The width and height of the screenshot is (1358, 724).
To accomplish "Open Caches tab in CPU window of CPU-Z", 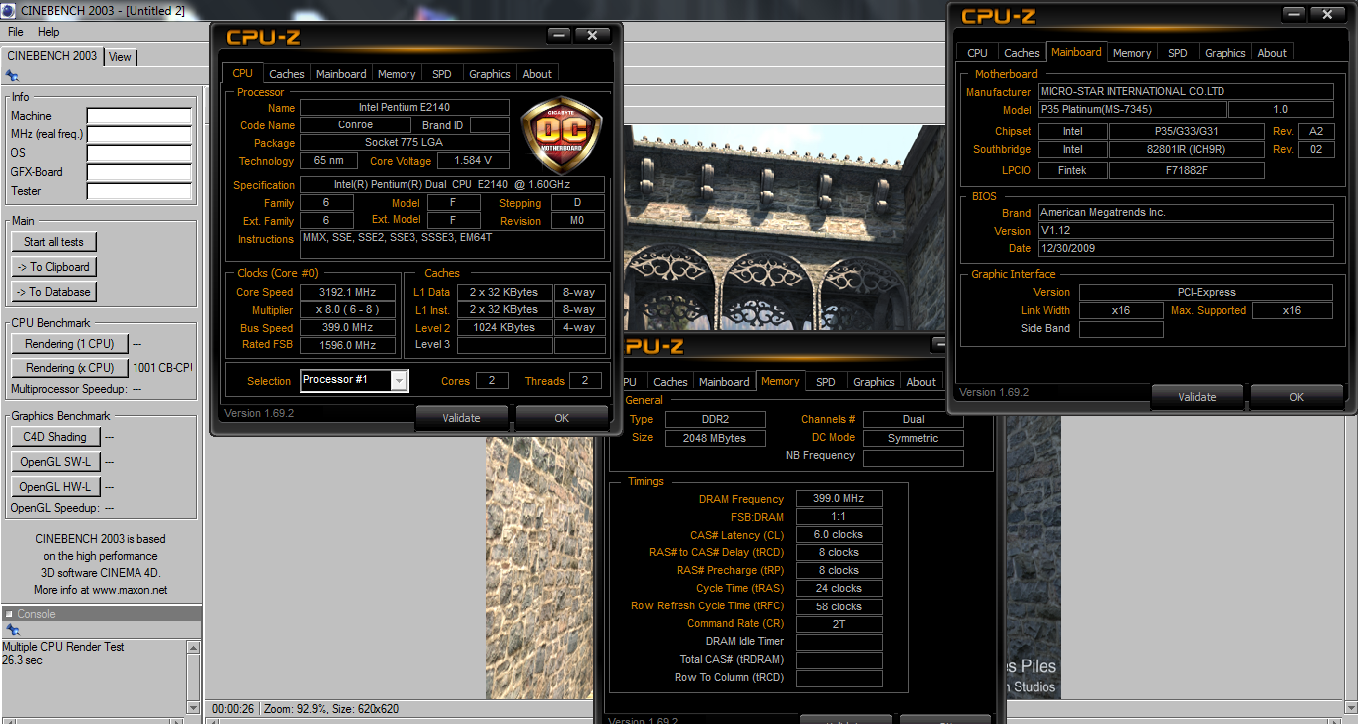I will pyautogui.click(x=287, y=74).
